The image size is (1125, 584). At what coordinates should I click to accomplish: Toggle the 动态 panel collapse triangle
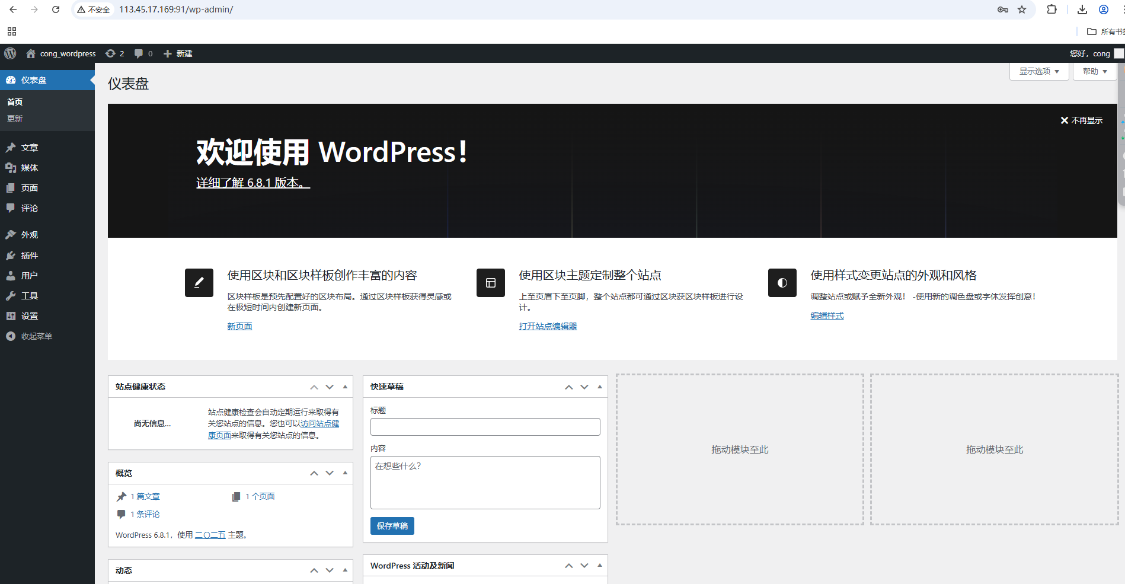tap(345, 570)
